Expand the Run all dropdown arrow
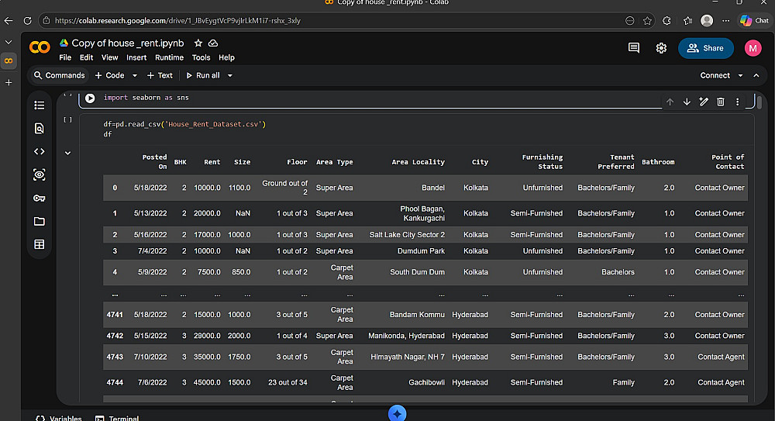Viewport: 775px width, 421px height. 230,76
